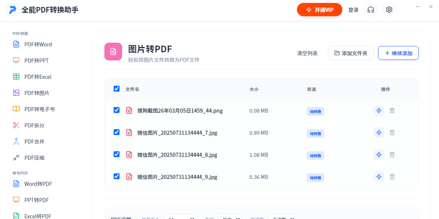The image size is (439, 219).
Task: Click the PDF转电子书 book icon in sidebar
Action: tap(16, 109)
